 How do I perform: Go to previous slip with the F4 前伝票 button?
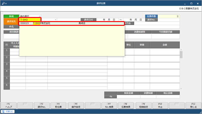point(58,105)
